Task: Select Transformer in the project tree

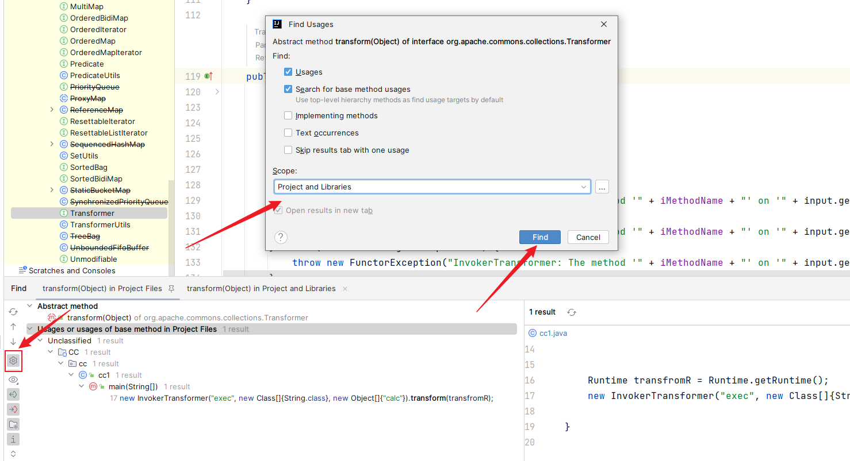Action: 89,213
